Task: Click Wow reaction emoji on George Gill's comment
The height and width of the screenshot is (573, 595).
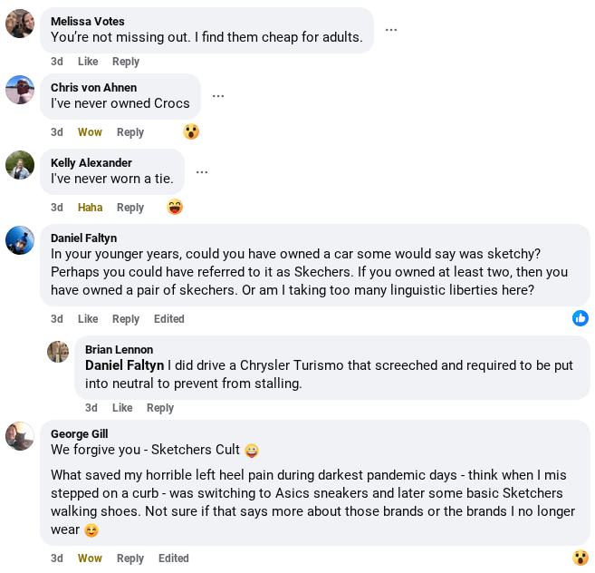Action: [x=581, y=558]
